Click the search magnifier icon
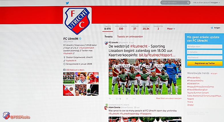This screenshot has width=224, height=122. 188,3
